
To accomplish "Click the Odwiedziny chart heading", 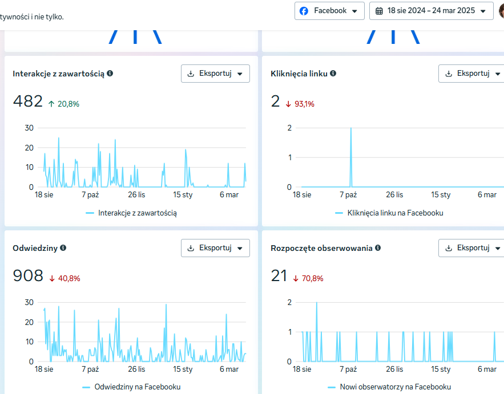I will (35, 248).
